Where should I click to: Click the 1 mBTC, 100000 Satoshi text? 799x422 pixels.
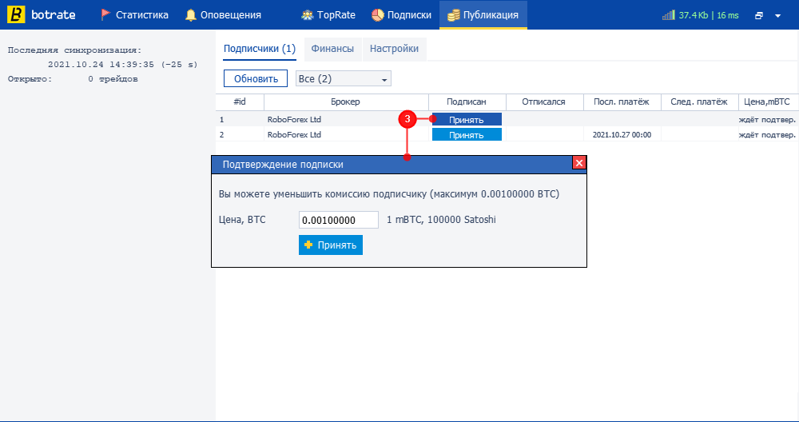click(x=441, y=220)
